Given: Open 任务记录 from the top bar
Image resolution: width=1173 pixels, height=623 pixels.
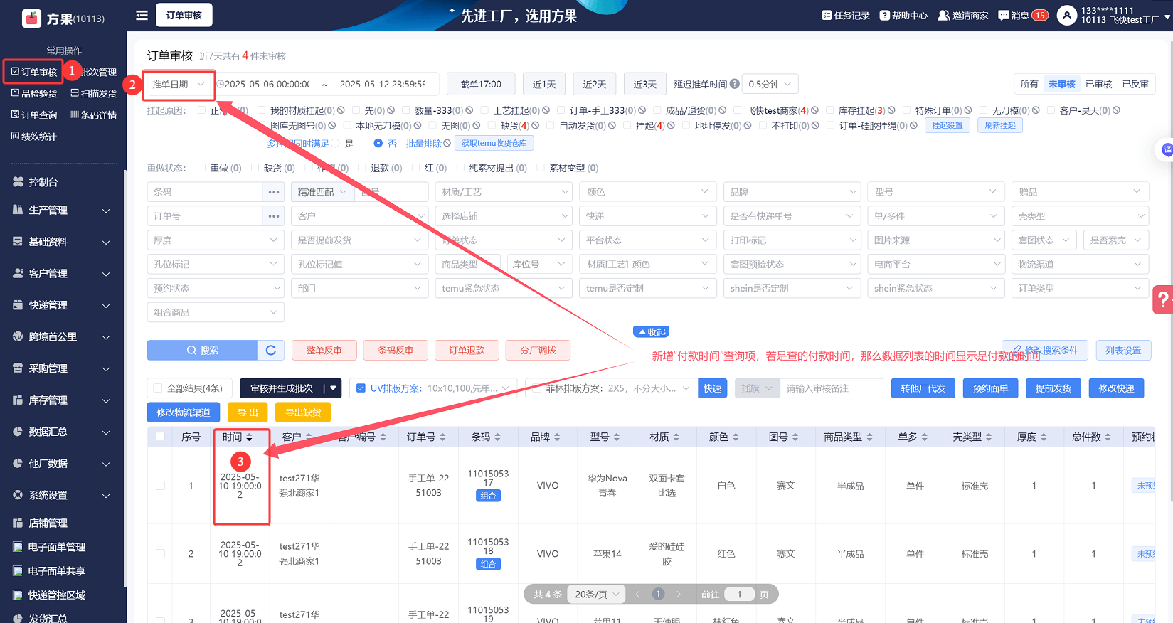Looking at the screenshot, I should pos(846,15).
